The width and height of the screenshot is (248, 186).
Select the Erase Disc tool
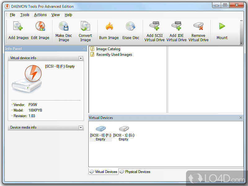(131, 30)
